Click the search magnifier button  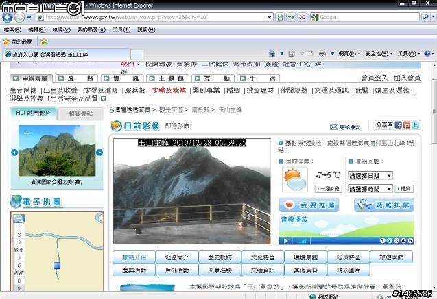pos(426,17)
